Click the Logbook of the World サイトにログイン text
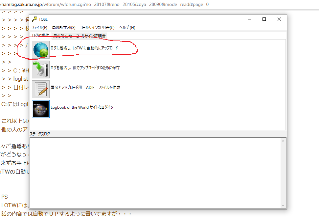Viewport: 319px width, 220px height. pyautogui.click(x=82, y=107)
